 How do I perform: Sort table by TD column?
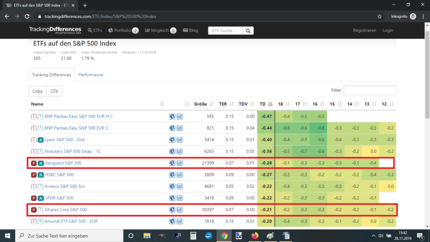tap(266, 104)
